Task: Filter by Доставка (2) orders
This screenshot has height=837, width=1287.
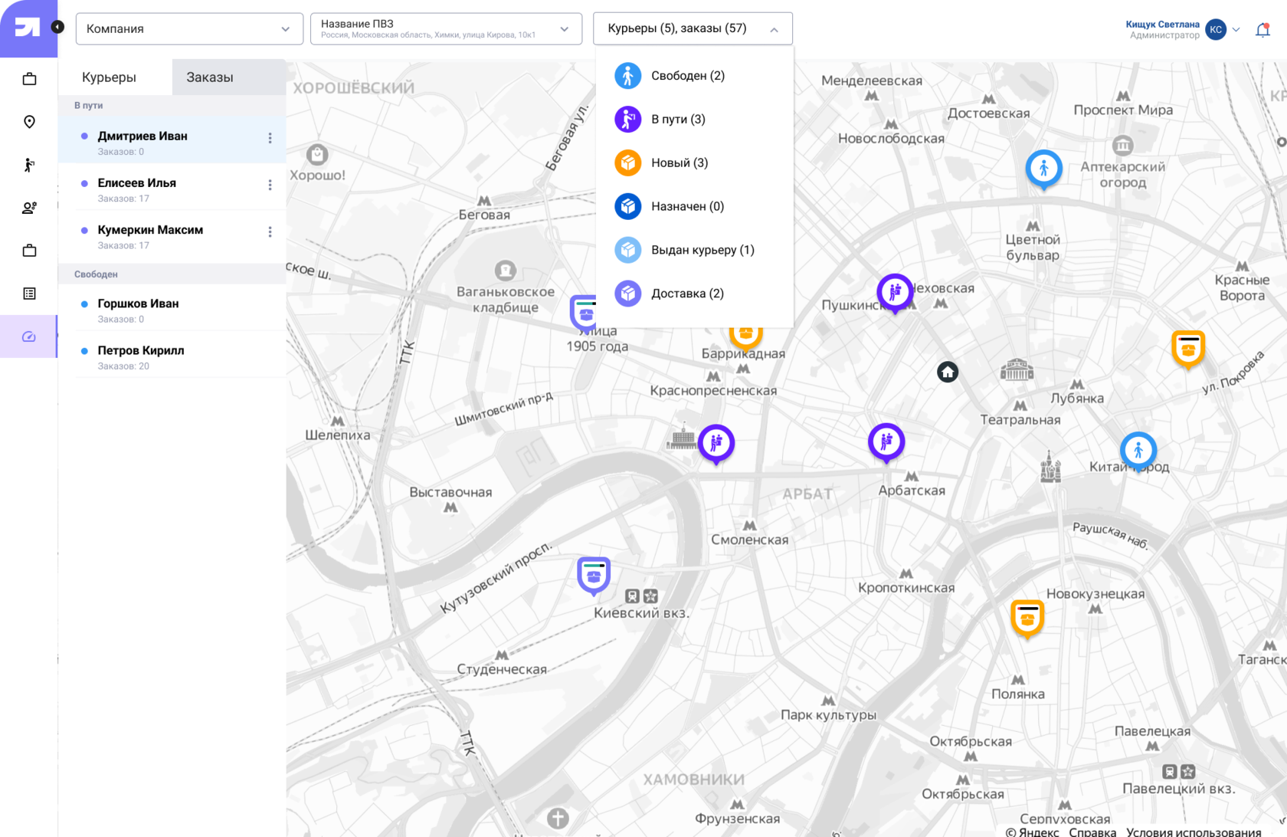Action: tap(694, 294)
